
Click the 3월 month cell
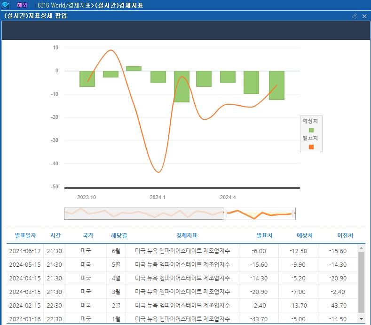coord(116,292)
